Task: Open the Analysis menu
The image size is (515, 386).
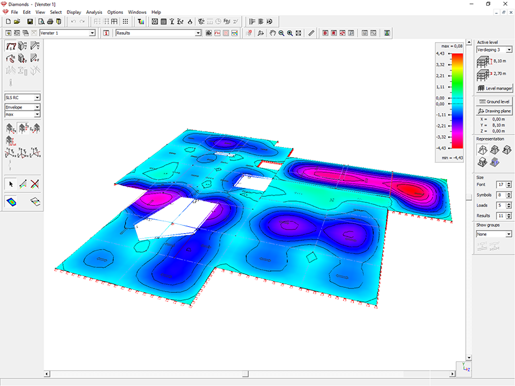Action: [94, 12]
